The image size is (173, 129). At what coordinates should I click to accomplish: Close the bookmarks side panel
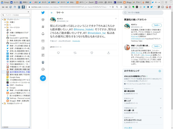coord(28,12)
